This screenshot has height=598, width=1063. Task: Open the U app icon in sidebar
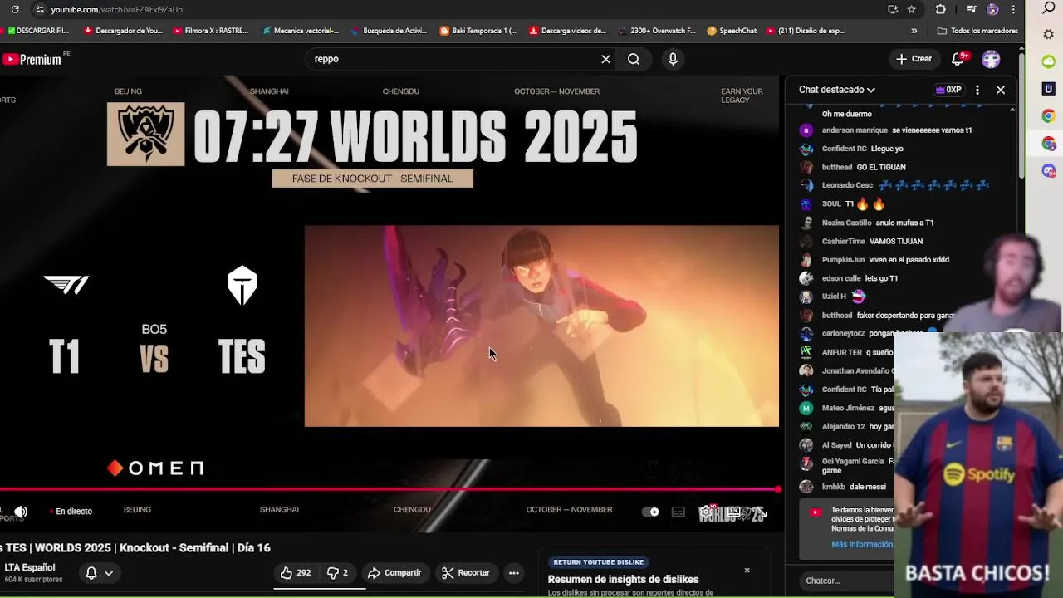(1049, 89)
